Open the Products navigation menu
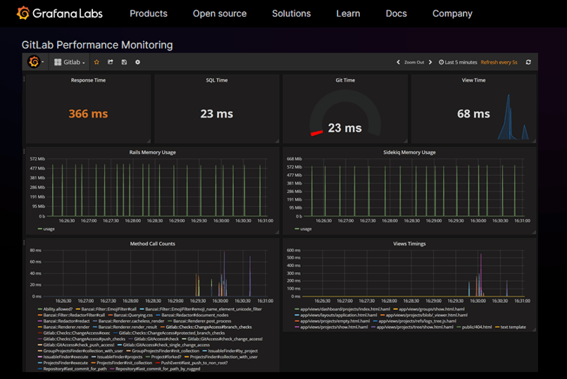 click(x=149, y=14)
